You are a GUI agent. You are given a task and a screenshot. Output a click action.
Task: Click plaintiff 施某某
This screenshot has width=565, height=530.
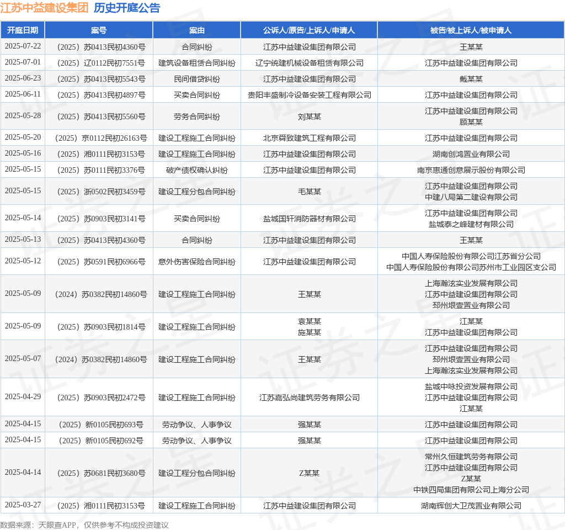click(309, 332)
